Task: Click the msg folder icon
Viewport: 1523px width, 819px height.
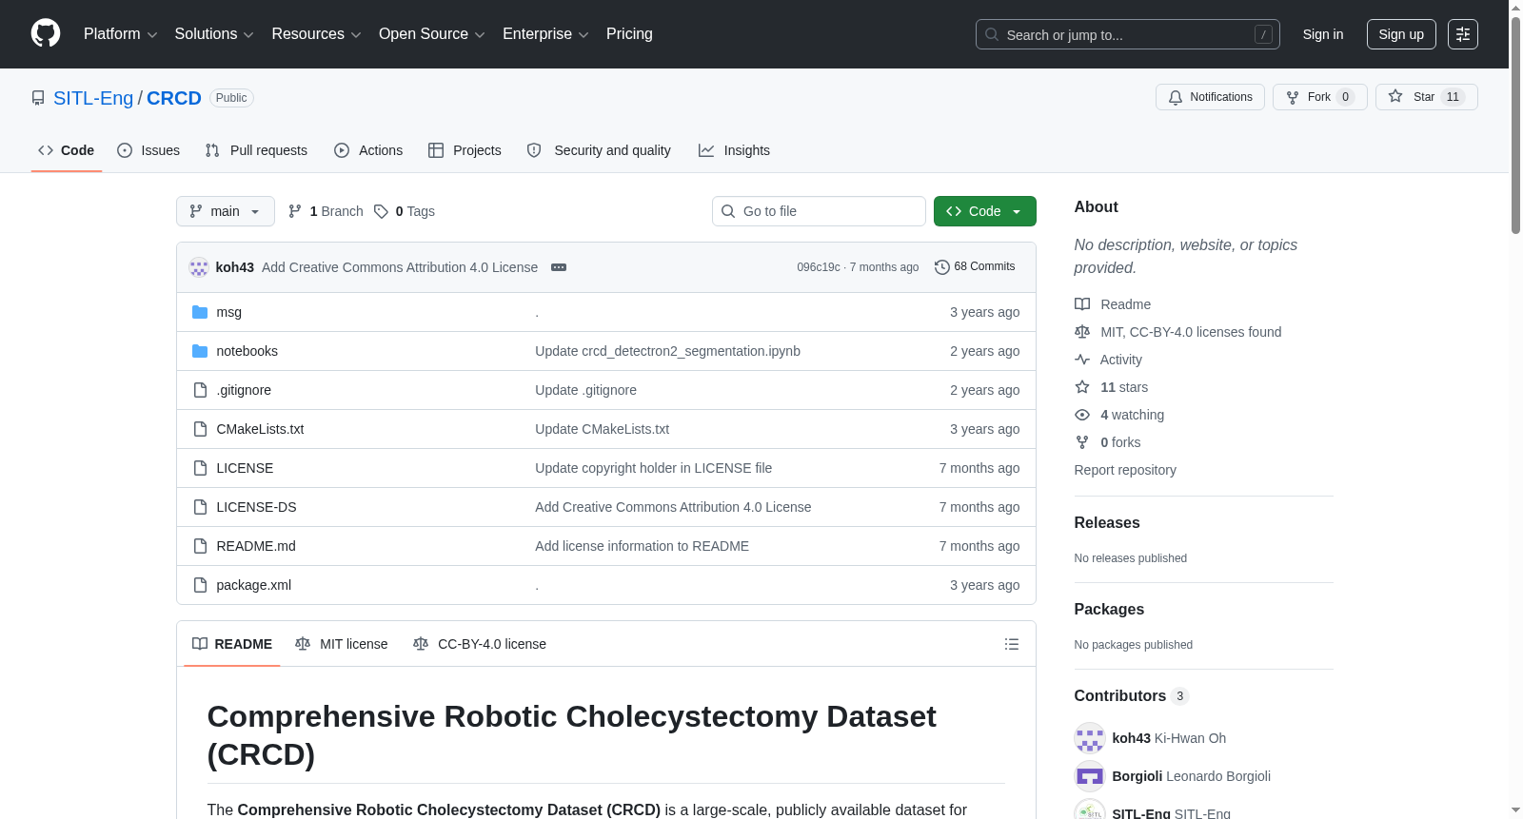Action: (200, 312)
